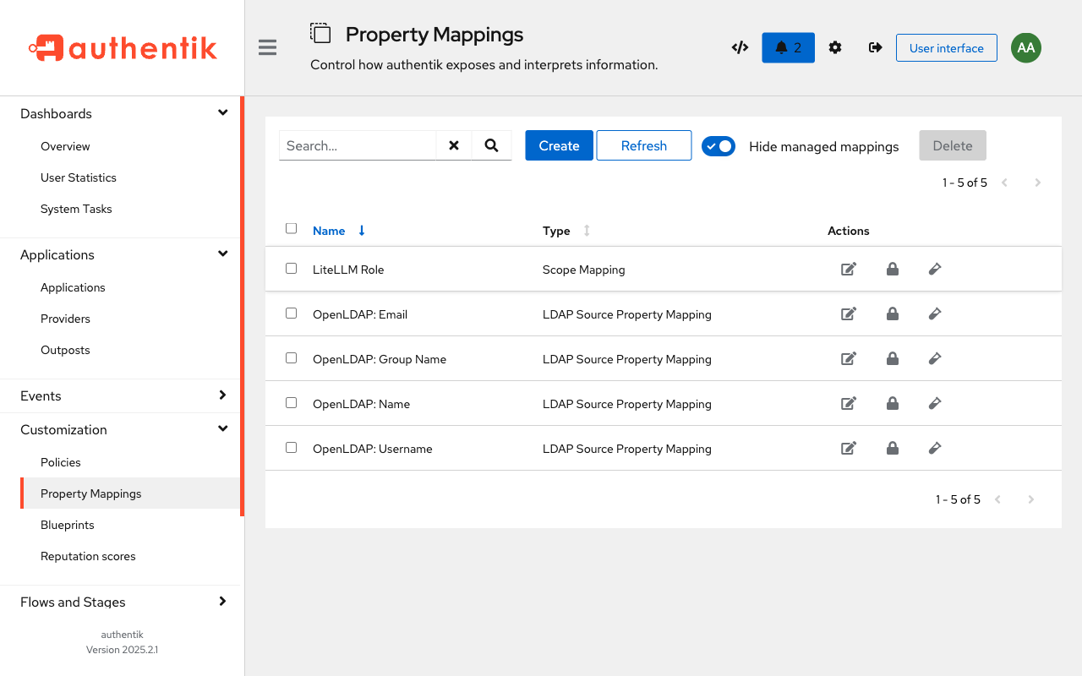Image resolution: width=1082 pixels, height=676 pixels.
Task: Click the Property Mappings sidebar item
Action: [130, 493]
